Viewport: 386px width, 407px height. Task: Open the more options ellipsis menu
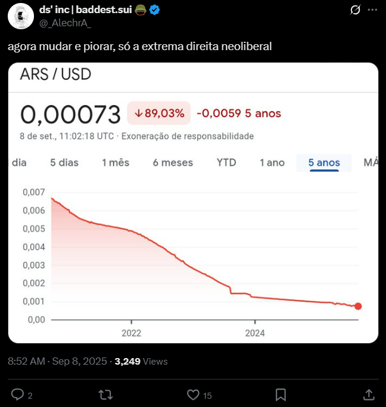pyautogui.click(x=372, y=10)
